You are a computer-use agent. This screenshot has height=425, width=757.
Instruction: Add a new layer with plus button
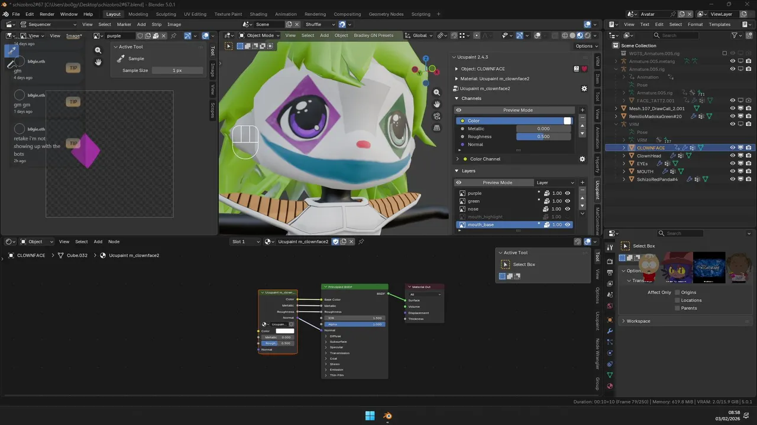(582, 182)
